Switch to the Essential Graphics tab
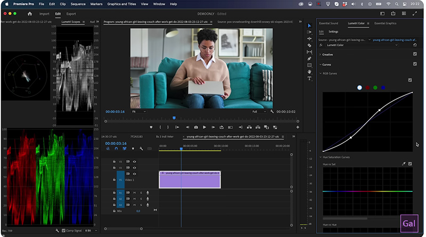 (385, 24)
